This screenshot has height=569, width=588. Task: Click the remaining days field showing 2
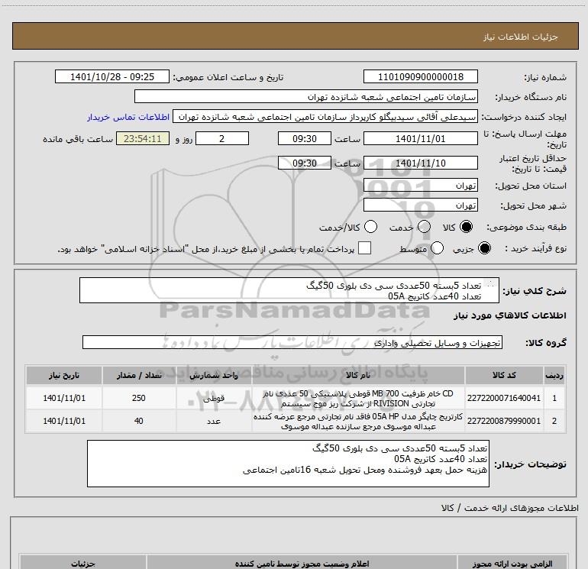point(222,138)
